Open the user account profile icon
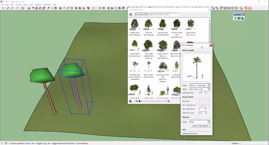Screen dimensions: 269x145 pos(93,8)
